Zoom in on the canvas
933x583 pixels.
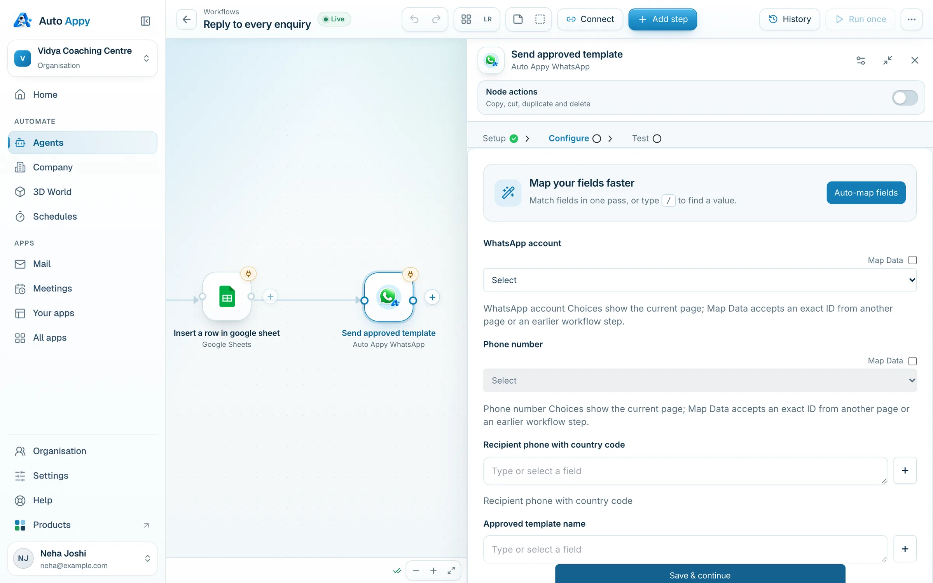[433, 571]
